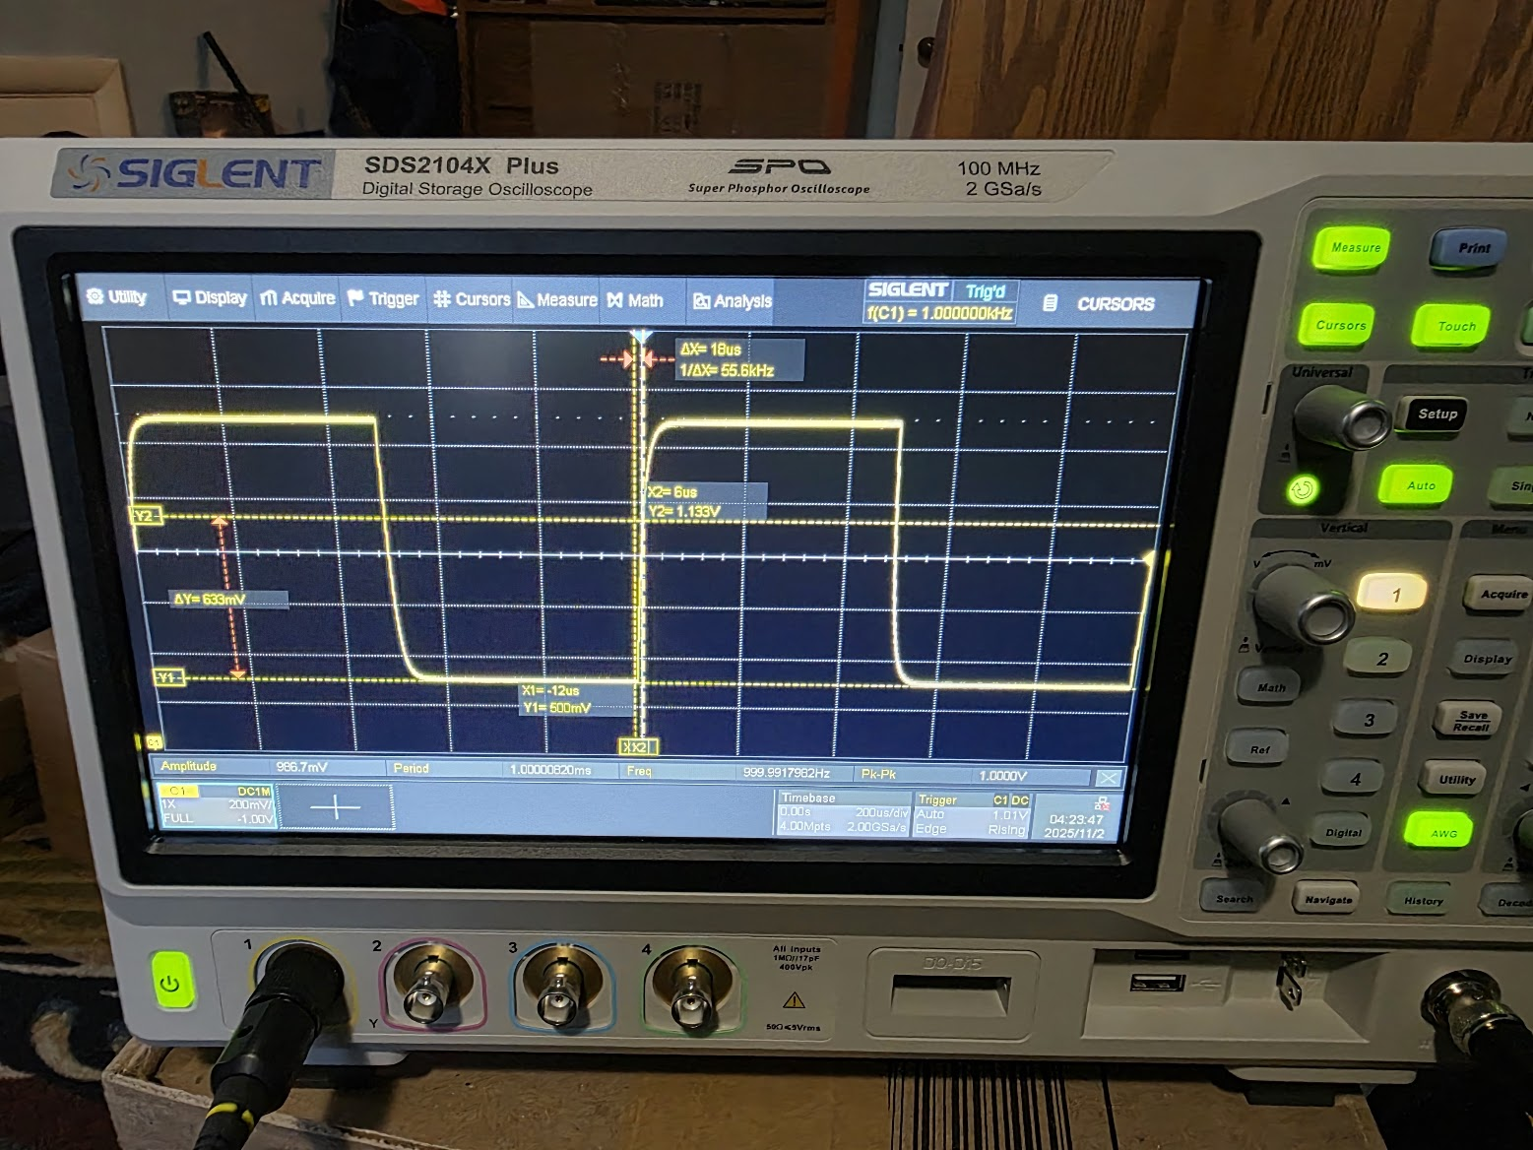This screenshot has height=1150, width=1533.
Task: Push the History button
Action: [1423, 901]
